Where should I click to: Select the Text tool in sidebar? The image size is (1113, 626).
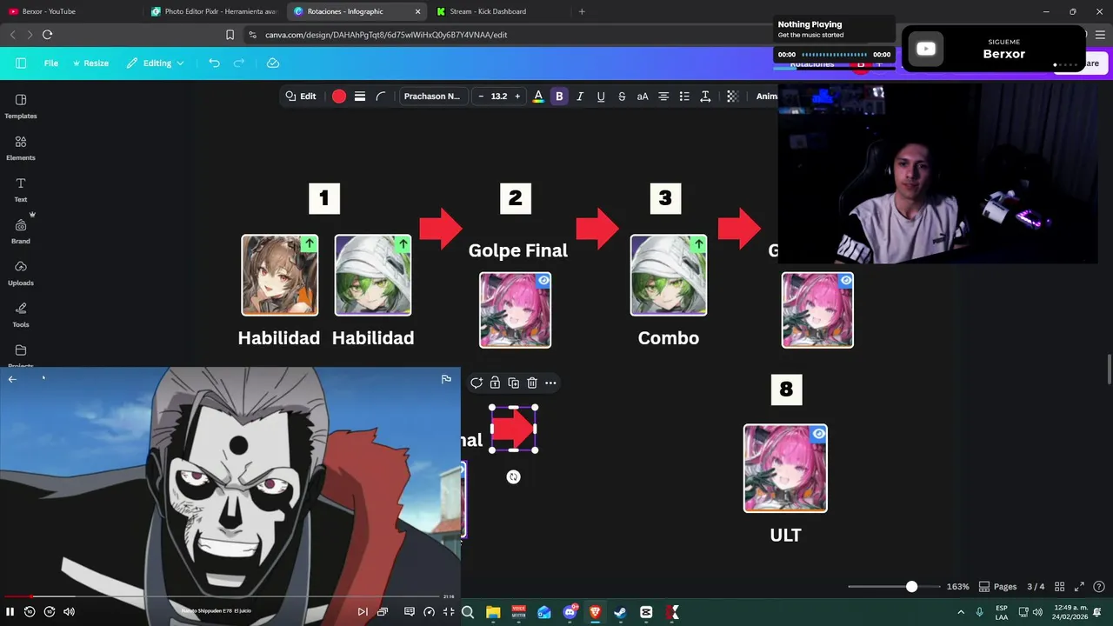tap(21, 190)
